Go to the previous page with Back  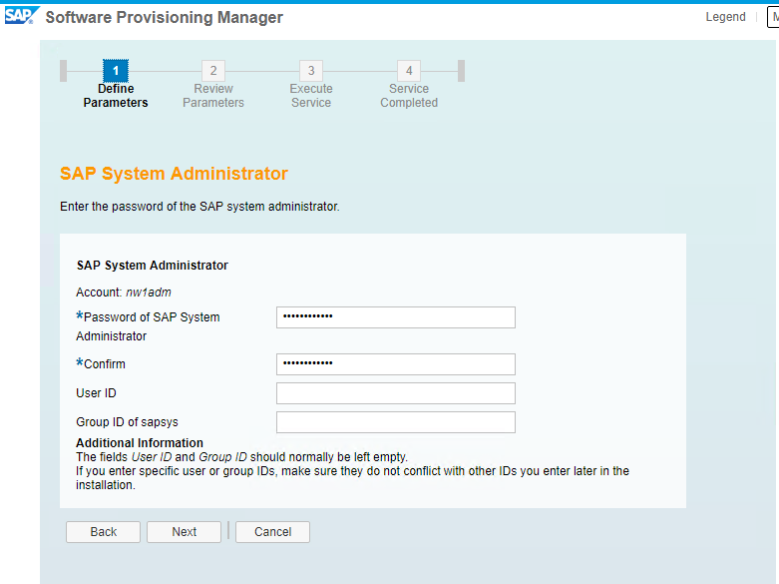pyautogui.click(x=104, y=532)
